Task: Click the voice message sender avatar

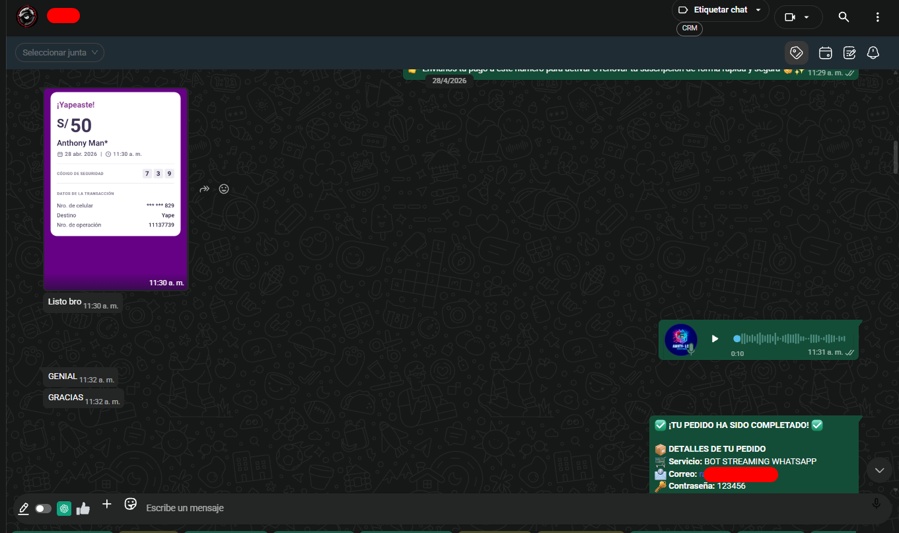Action: coord(681,340)
